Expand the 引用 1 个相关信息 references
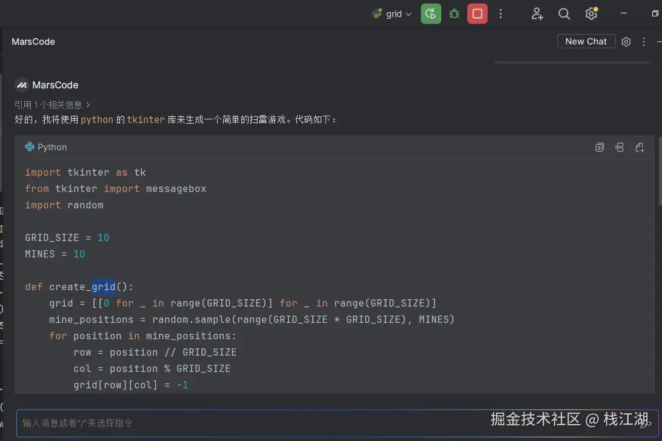 [52, 105]
